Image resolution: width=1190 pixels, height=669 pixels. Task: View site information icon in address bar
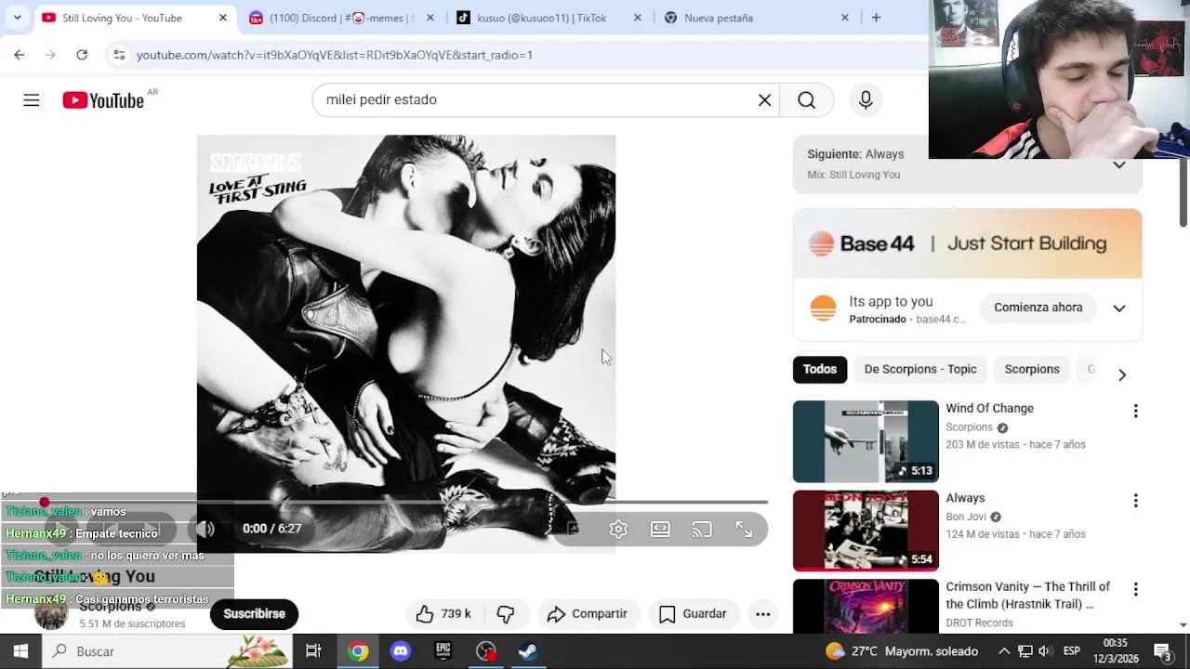pos(118,55)
